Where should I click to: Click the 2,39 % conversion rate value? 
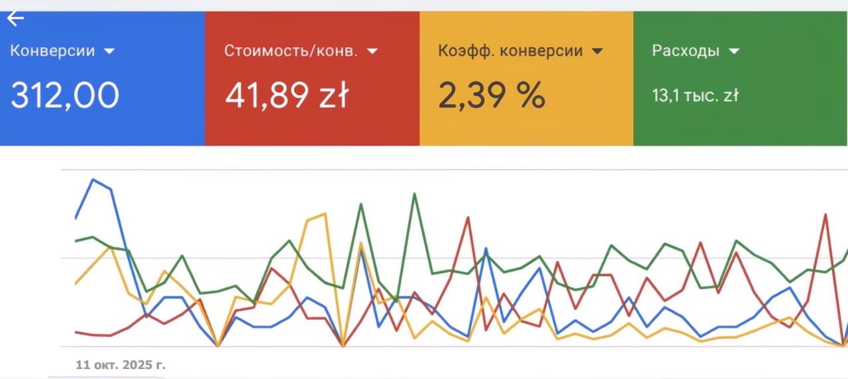pos(492,96)
